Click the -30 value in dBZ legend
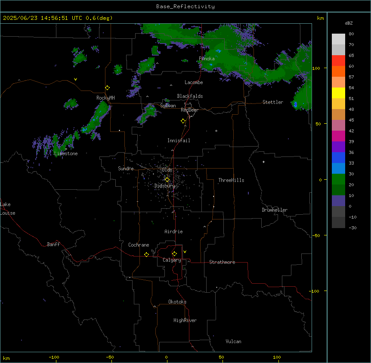371x363 pixels. [352, 228]
